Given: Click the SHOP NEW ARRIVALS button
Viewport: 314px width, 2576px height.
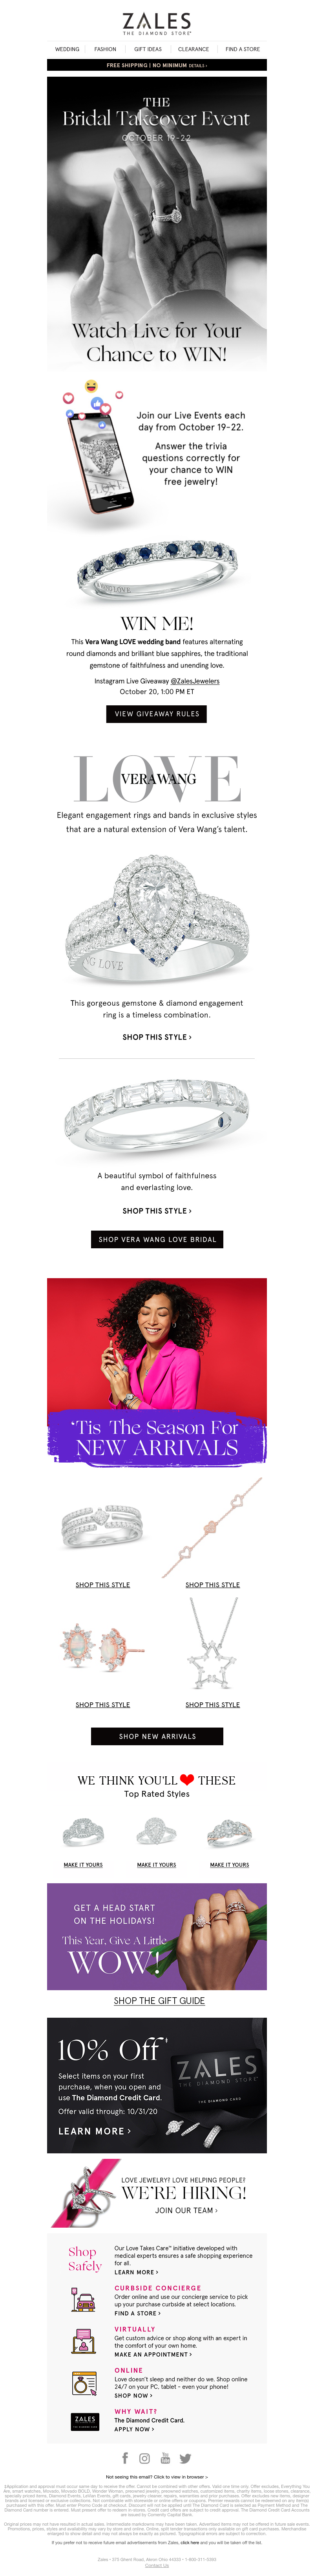Looking at the screenshot, I should 157,1736.
